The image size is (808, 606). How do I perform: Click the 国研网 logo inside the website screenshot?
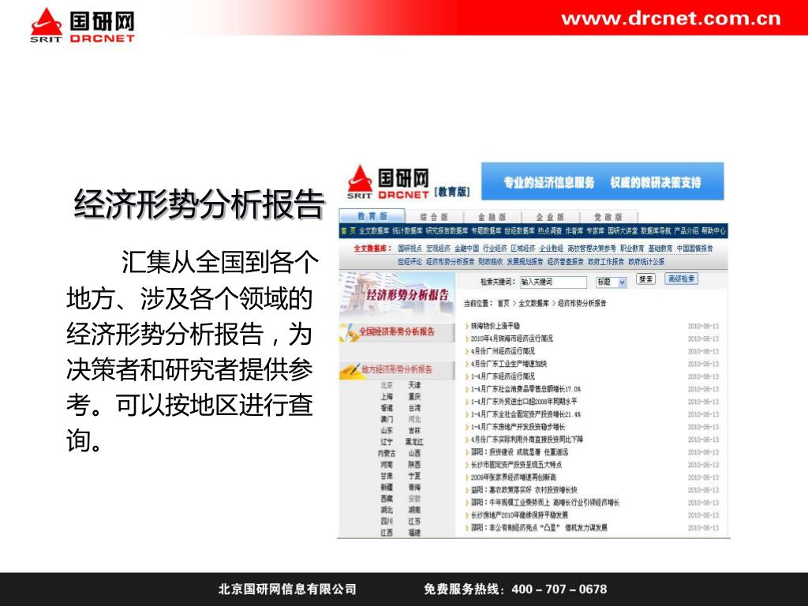[x=388, y=183]
